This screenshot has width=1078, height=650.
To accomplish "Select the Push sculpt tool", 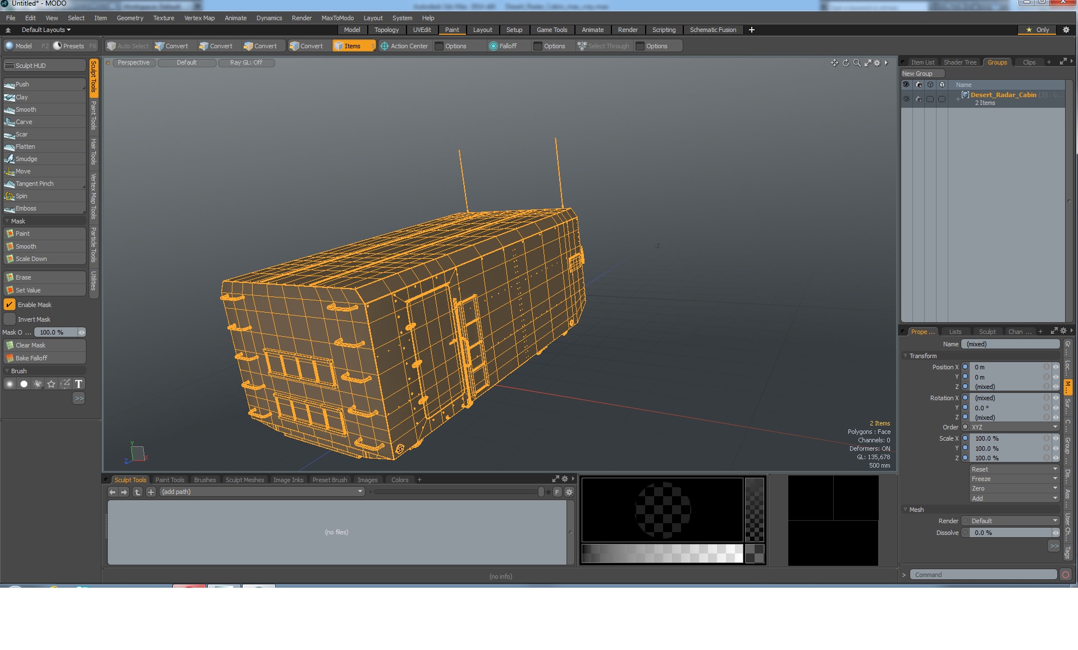I will [x=44, y=84].
